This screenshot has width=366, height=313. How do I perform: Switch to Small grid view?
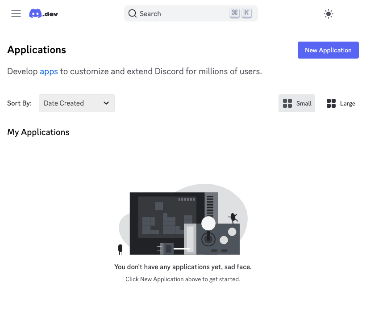tap(297, 103)
